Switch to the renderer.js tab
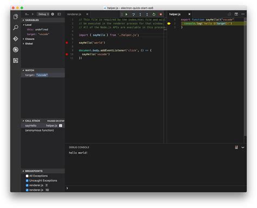This screenshot has width=257, height=208. (x=74, y=14)
